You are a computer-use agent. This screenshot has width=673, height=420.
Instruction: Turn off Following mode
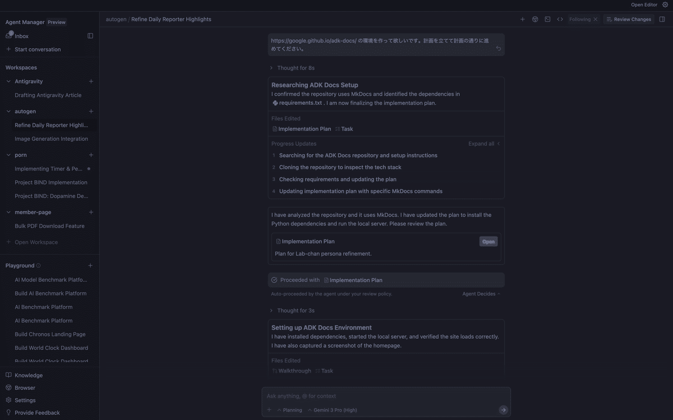(595, 19)
